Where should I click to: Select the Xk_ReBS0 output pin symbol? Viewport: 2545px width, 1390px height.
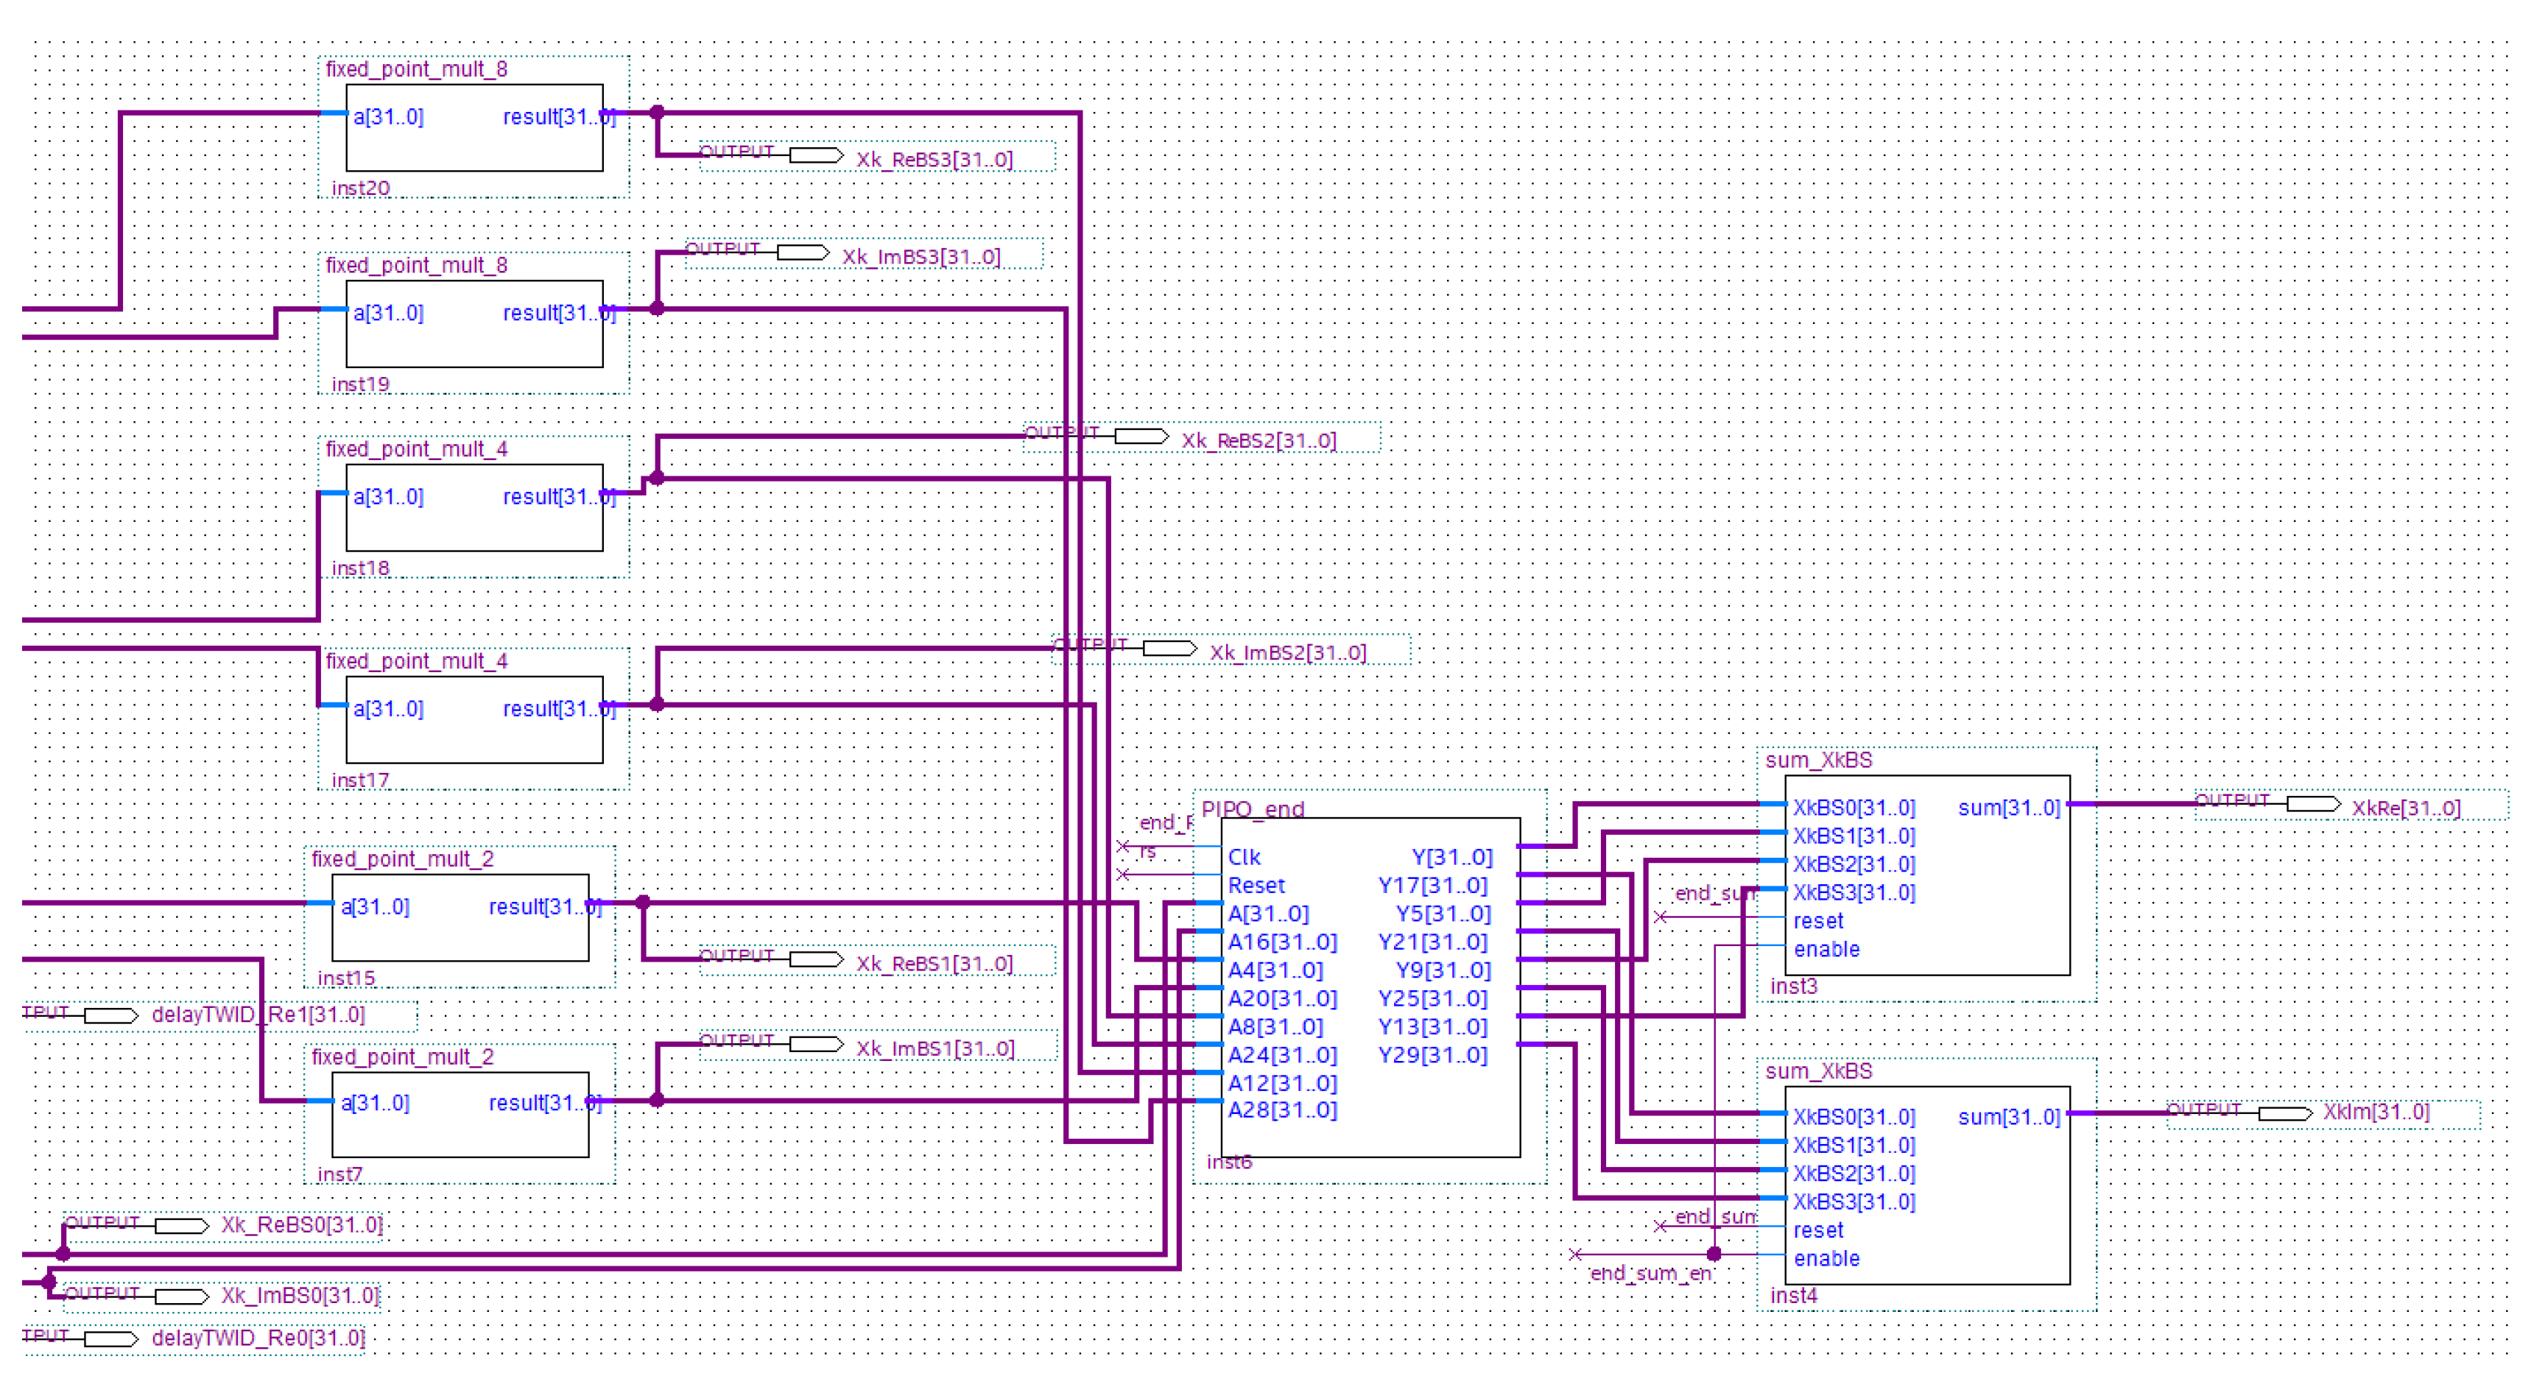click(181, 1226)
